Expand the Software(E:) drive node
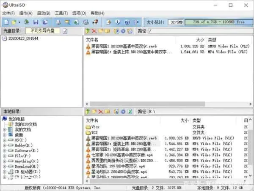The width and height of the screenshot is (254, 191). 5,150
